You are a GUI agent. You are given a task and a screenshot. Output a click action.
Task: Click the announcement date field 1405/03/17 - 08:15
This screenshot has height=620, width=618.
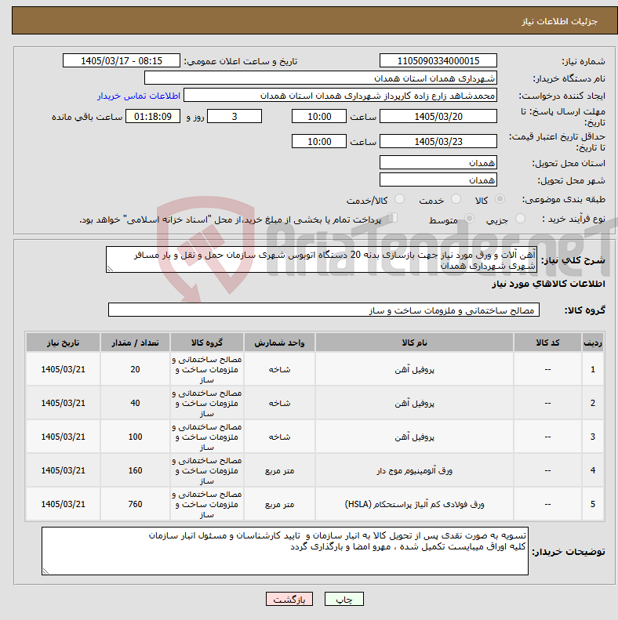tap(122, 61)
